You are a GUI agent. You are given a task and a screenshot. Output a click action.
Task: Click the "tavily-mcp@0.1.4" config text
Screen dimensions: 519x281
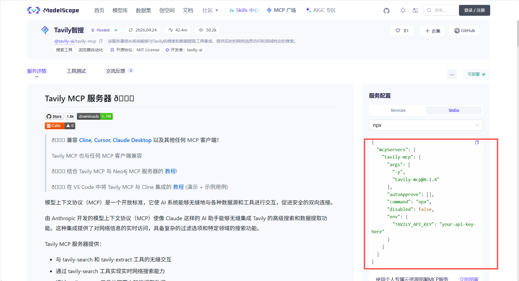click(416, 179)
